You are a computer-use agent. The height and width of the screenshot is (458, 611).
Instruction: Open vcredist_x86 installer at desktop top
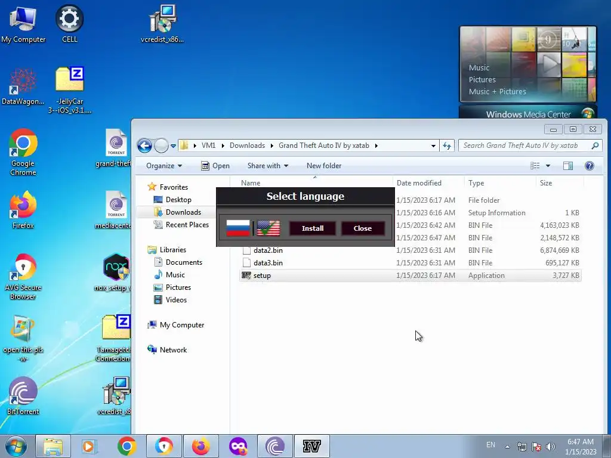(162, 24)
